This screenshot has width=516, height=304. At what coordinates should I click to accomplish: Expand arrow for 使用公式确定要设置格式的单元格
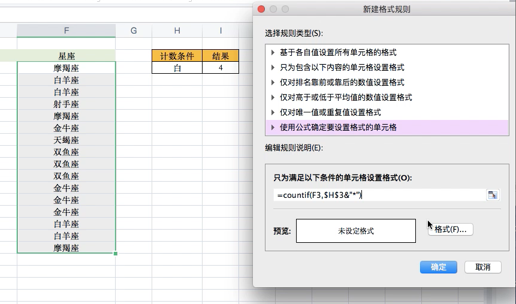pyautogui.click(x=273, y=128)
